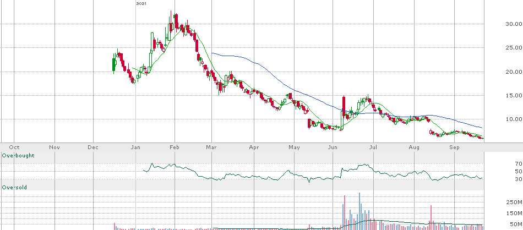Click the 150M volume axis label
This screenshot has width=523, height=230.
tap(514, 213)
